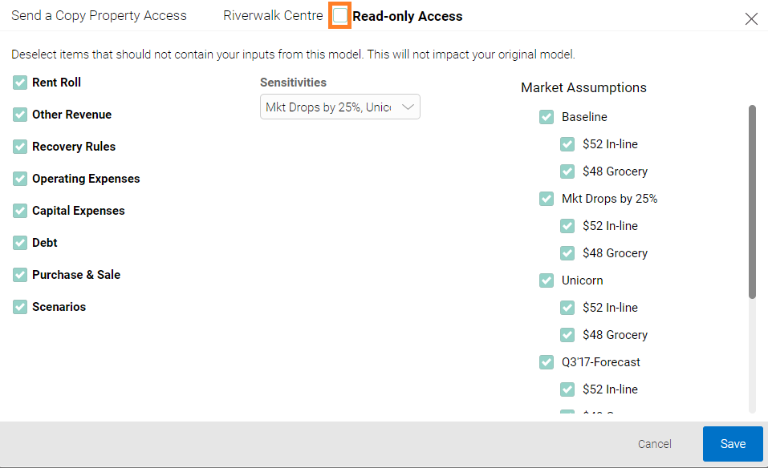Toggle Purchase & Sale checkbox
This screenshot has height=468, width=768.
tap(20, 275)
